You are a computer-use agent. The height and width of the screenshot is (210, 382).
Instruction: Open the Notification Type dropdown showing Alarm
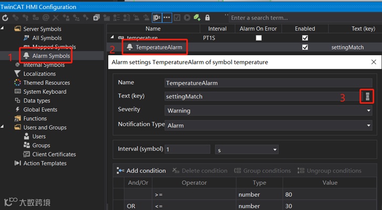[268, 125]
